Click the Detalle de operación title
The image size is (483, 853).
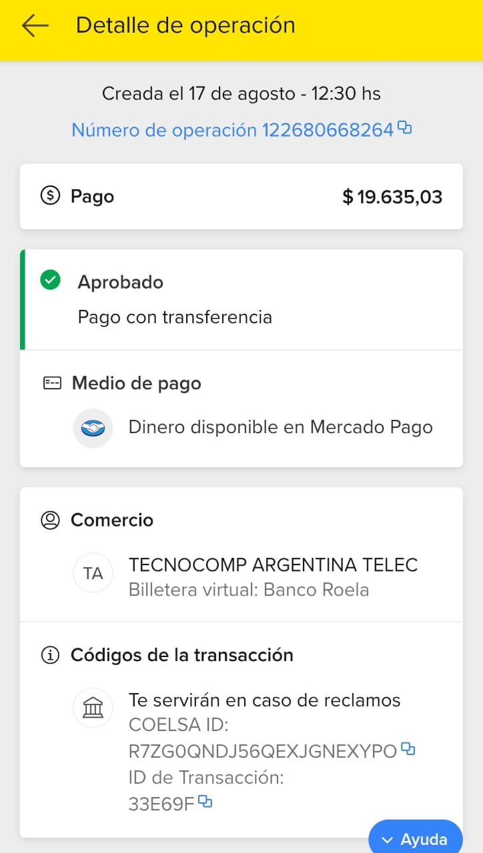(x=185, y=25)
